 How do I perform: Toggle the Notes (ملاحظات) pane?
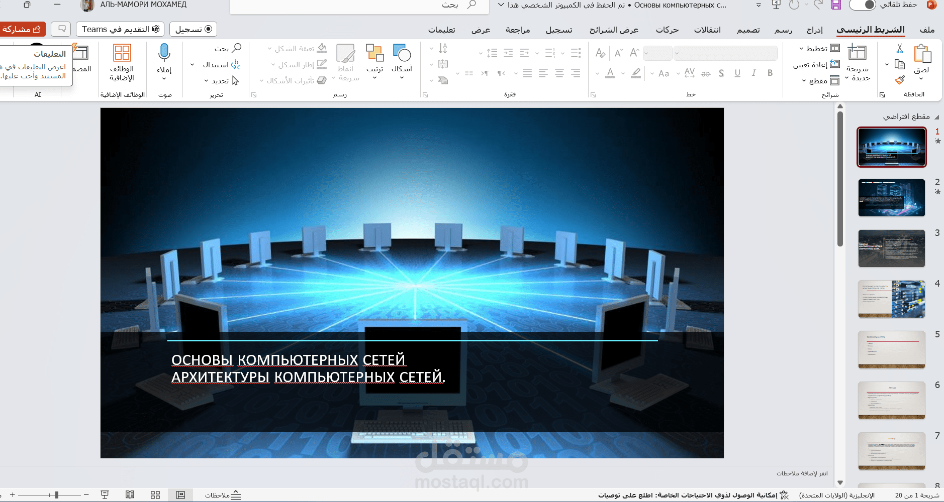pyautogui.click(x=223, y=495)
